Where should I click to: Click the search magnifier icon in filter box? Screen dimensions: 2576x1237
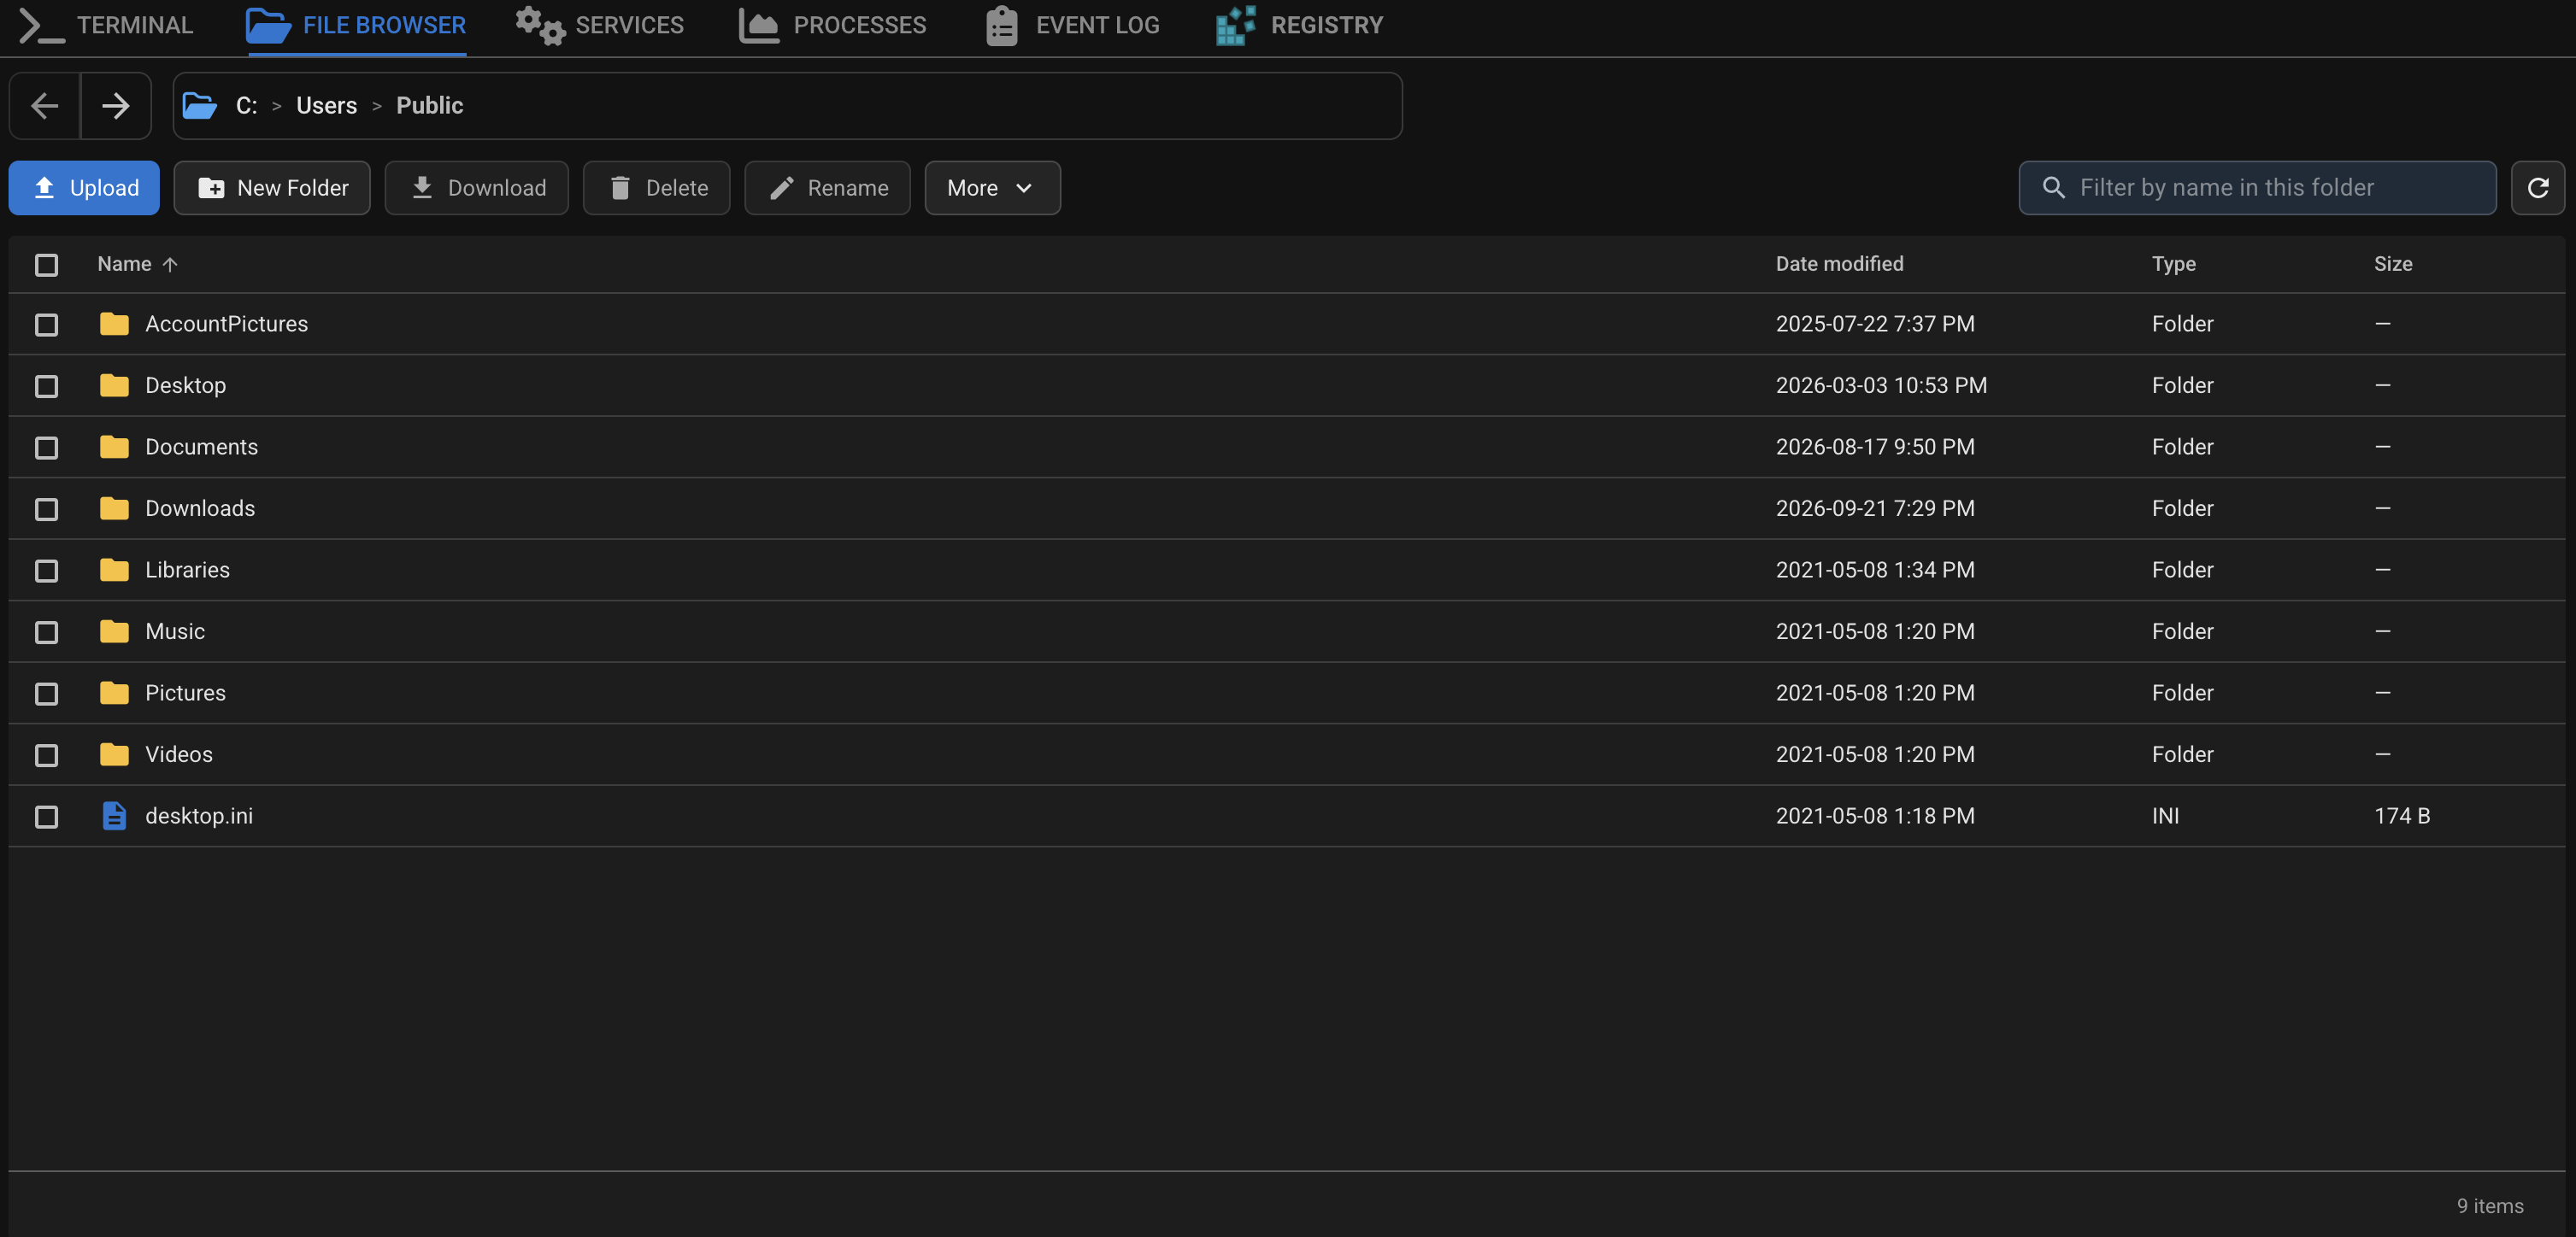click(2053, 188)
